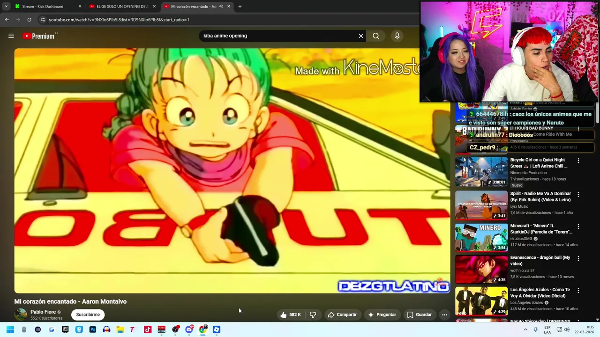Click video title 'Mi corazón encantado - Aaron Montalvo'
The image size is (600, 337).
pyautogui.click(x=70, y=301)
